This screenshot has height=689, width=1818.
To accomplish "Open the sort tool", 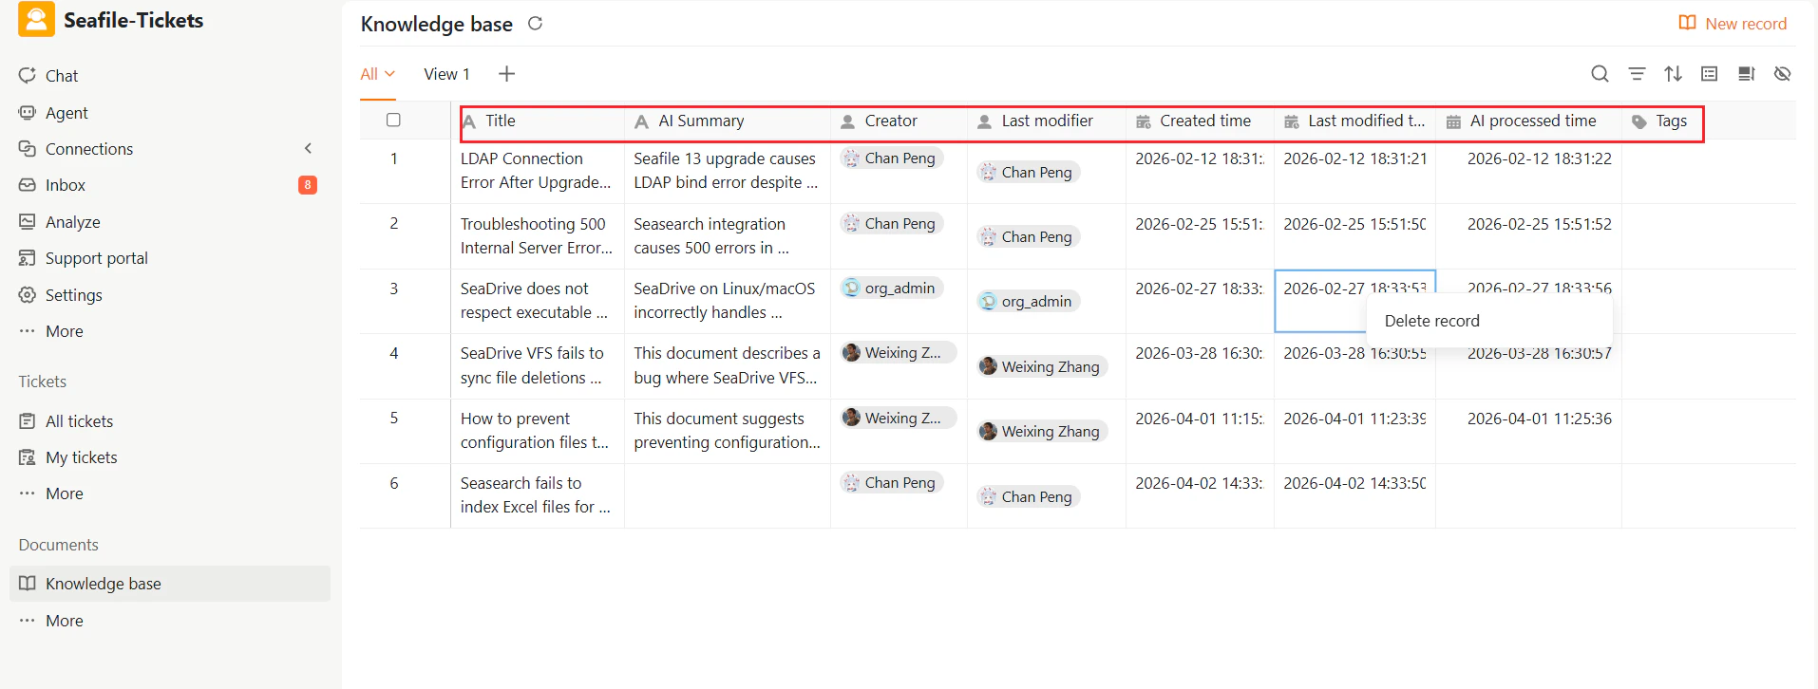I will coord(1673,74).
